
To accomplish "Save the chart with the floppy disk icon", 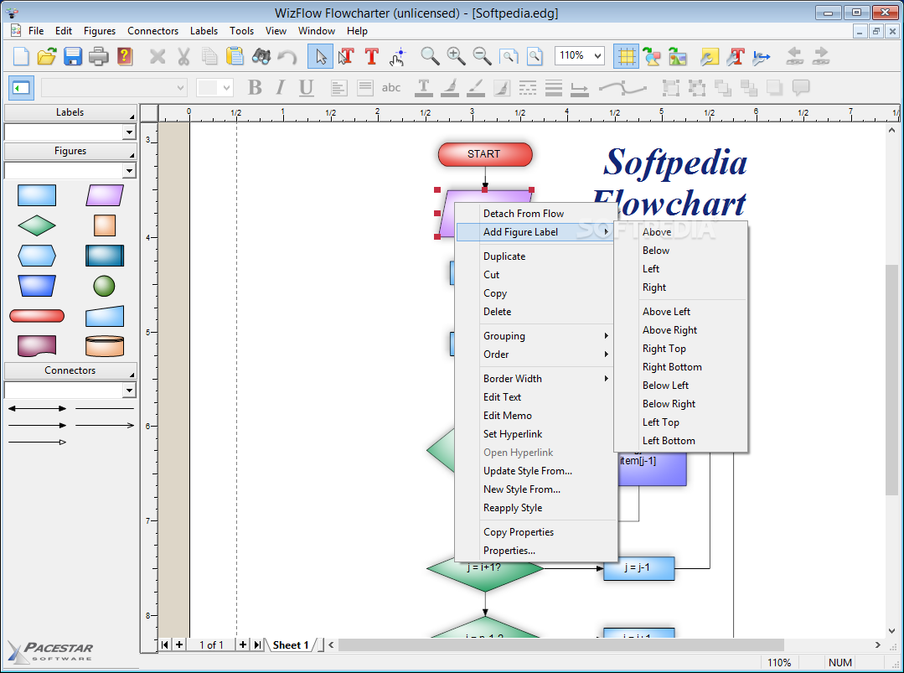I will click(73, 56).
